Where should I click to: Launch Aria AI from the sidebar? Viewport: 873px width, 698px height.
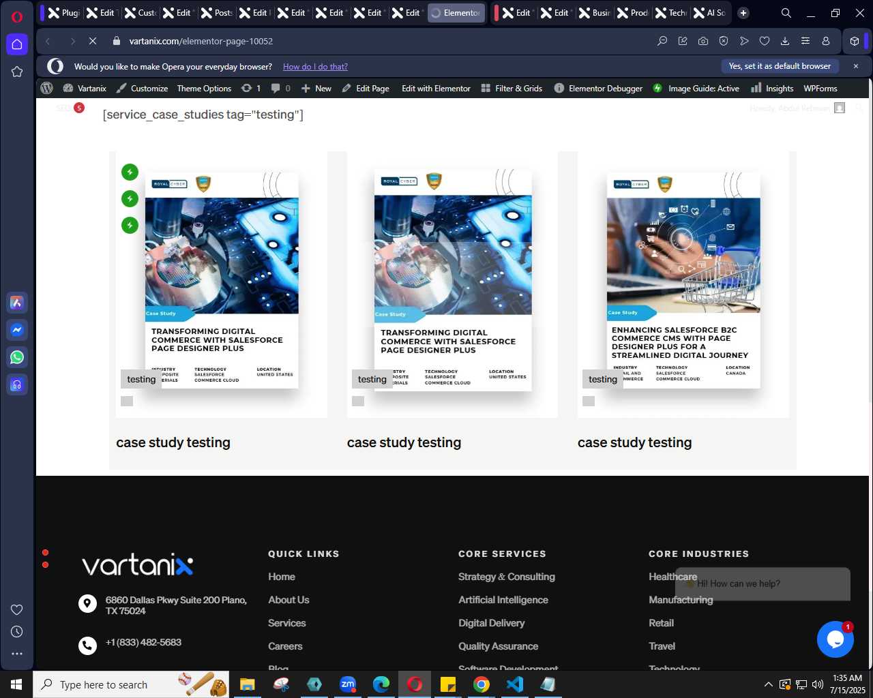click(17, 303)
